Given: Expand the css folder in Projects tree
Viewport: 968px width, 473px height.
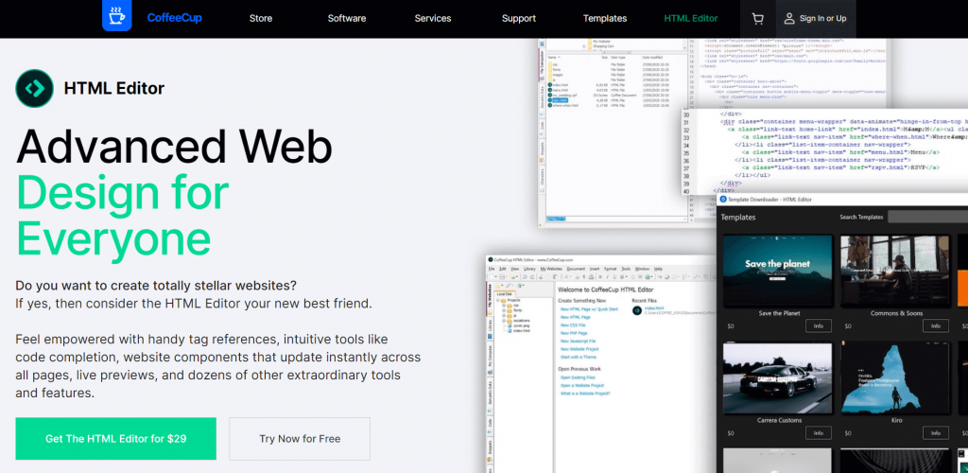Looking at the screenshot, I should [x=504, y=306].
